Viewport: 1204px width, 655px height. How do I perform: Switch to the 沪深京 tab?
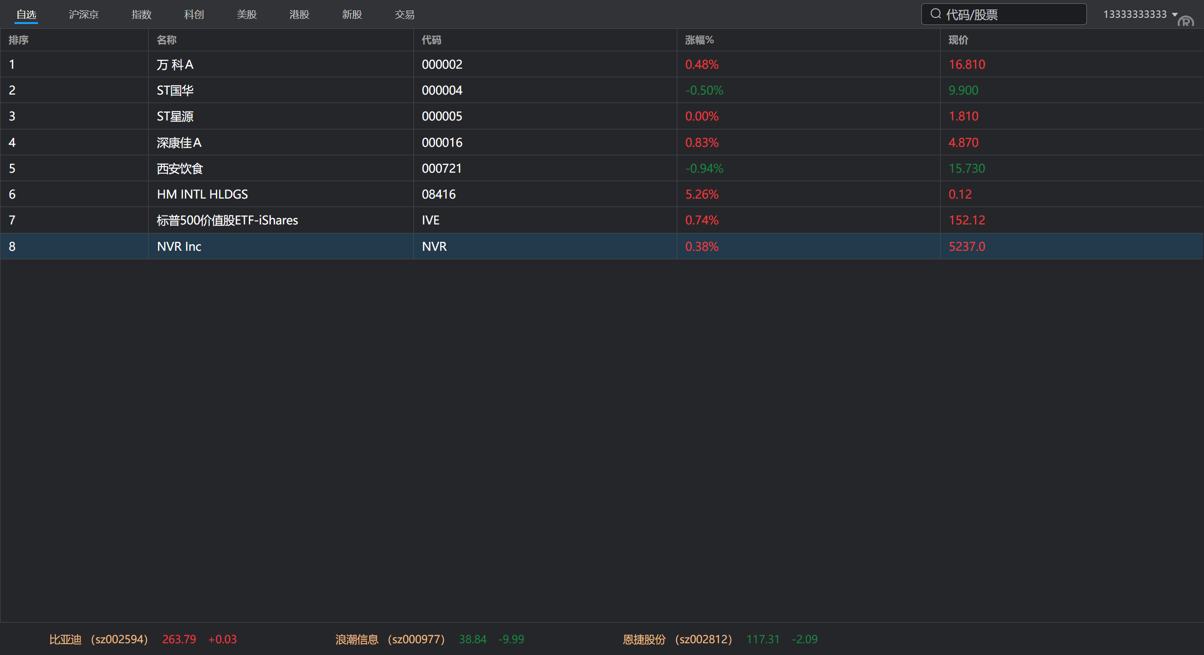[84, 15]
